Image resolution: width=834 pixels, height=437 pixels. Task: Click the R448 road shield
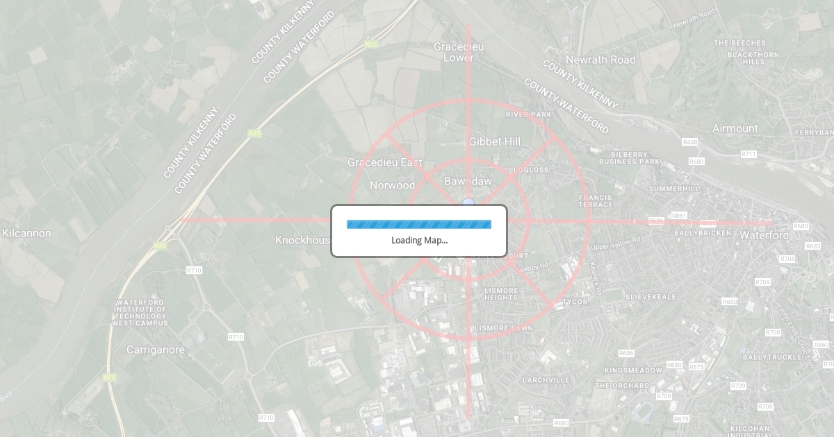(x=689, y=142)
